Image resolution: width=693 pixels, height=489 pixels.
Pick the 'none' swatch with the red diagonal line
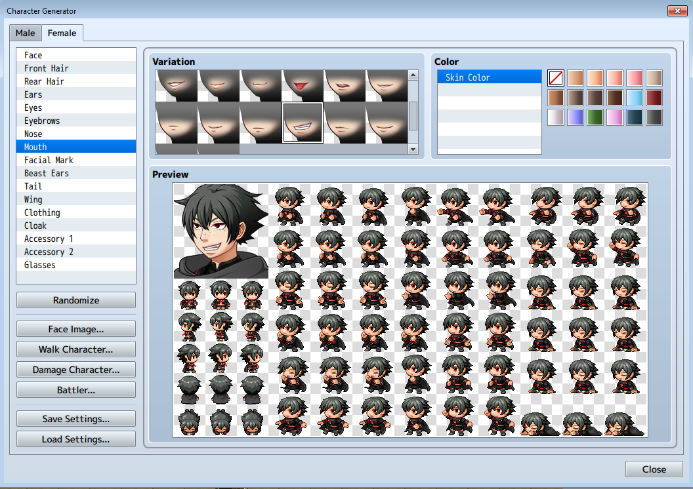555,77
